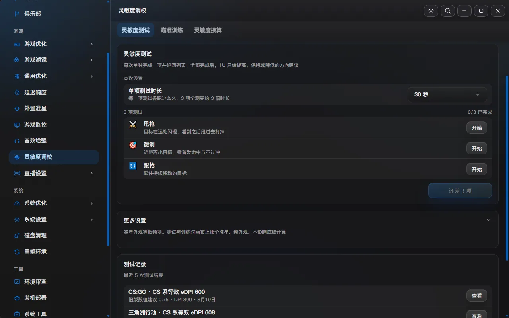Expand the 直播设置 submenu chevron
Viewport: 509px width, 318px height.
point(91,173)
